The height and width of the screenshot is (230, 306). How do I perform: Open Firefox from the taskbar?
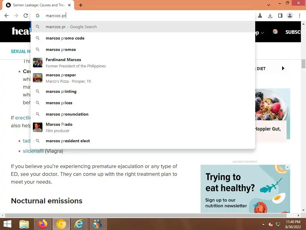(x=42, y=224)
